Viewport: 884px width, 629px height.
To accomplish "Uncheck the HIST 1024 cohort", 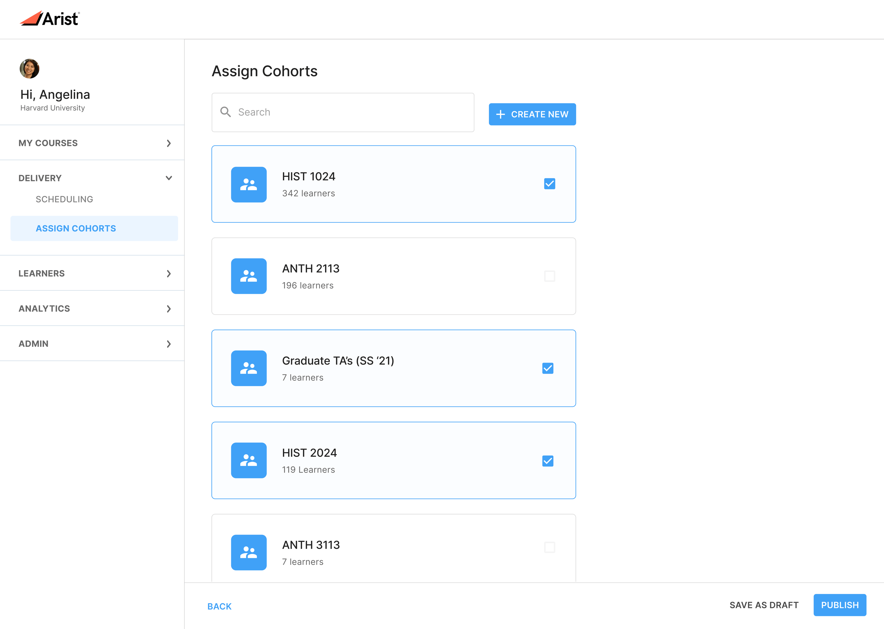I will [549, 184].
